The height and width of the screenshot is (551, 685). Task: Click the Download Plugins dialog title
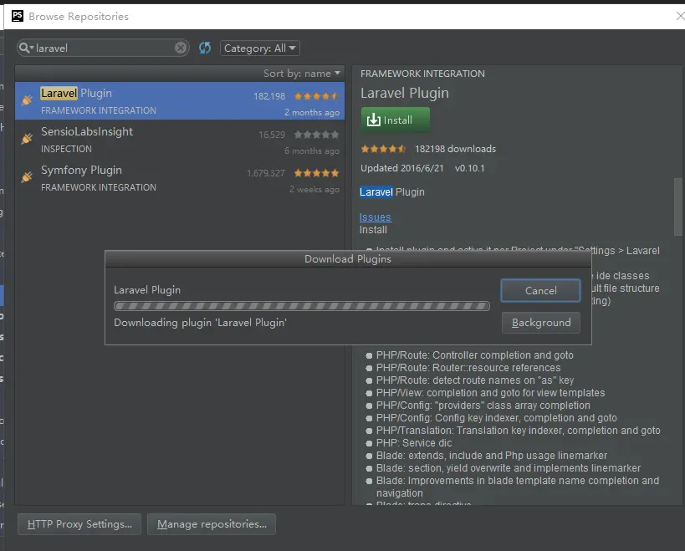pos(348,259)
